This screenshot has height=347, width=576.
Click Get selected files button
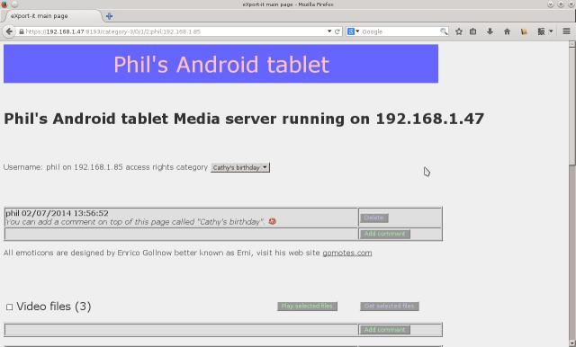[390, 307]
